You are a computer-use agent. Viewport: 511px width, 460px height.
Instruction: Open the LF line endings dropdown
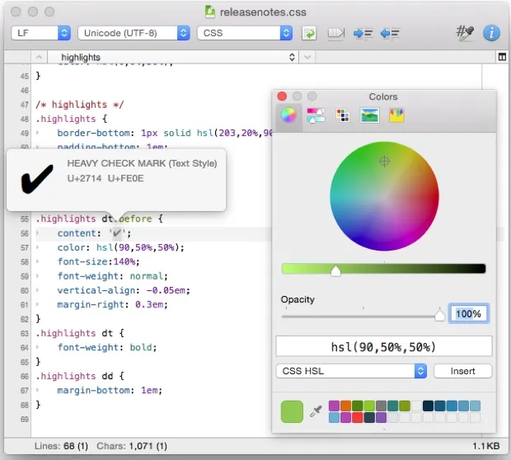tap(40, 33)
